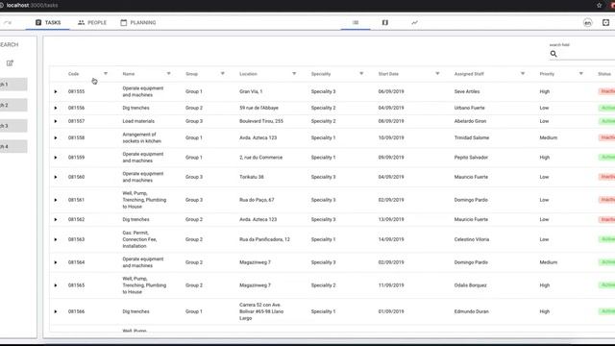Click the Status column header
615x346 pixels.
[604, 74]
